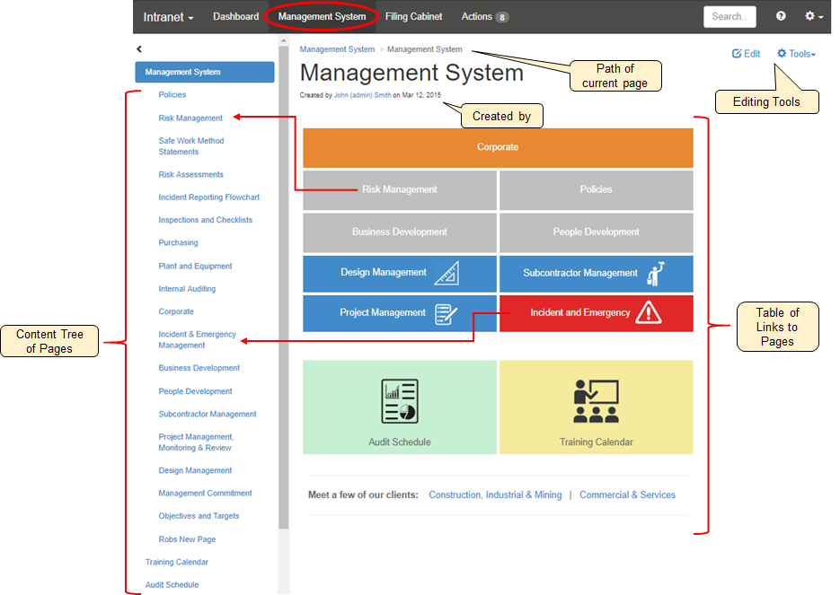
Task: Click the Edit page button
Action: tap(747, 54)
